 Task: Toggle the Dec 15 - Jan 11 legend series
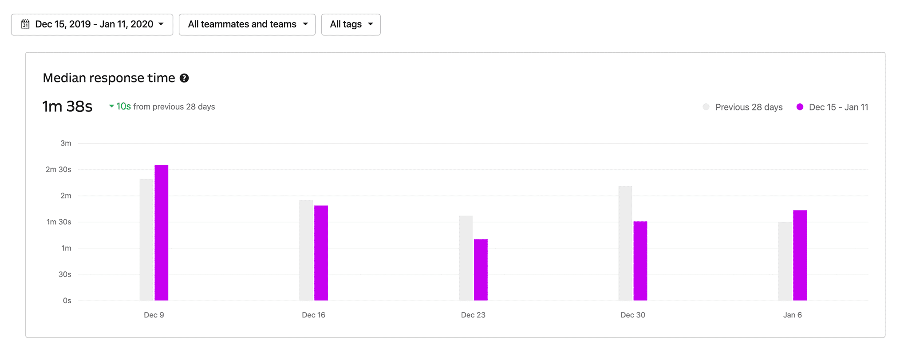833,107
